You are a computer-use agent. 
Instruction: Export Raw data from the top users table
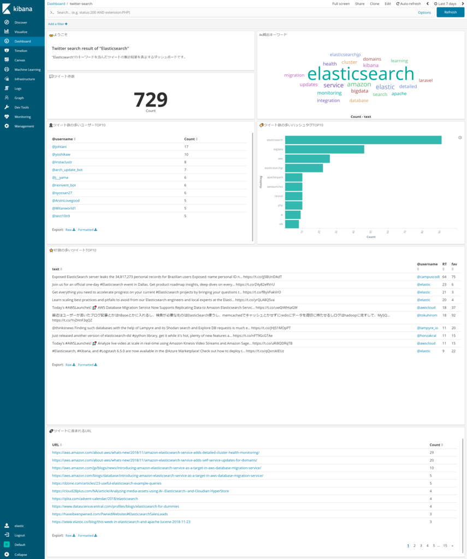click(x=70, y=230)
